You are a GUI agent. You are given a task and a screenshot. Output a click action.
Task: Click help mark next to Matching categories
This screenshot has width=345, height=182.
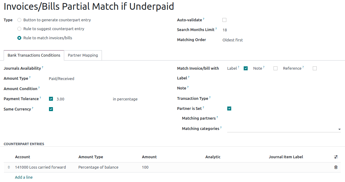[221, 128]
